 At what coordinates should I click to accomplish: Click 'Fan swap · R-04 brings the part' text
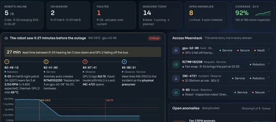point(212,67)
